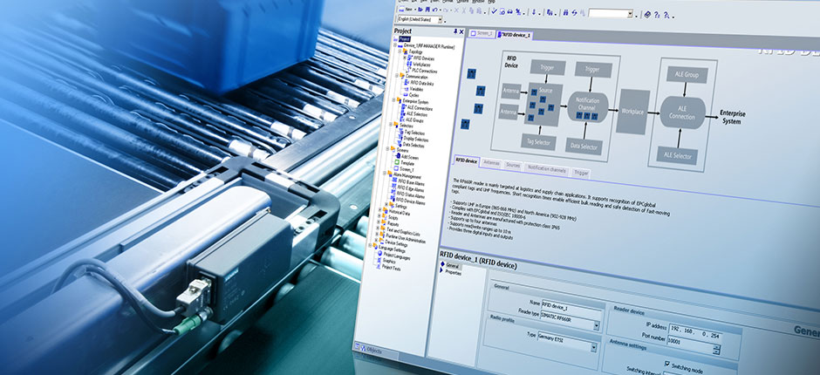The height and width of the screenshot is (375, 820).
Task: Click the ALE Selector block
Action: 677,156
